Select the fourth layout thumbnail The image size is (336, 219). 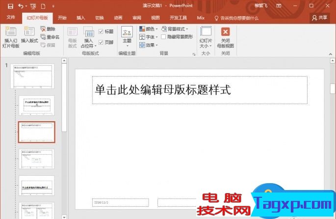37,159
